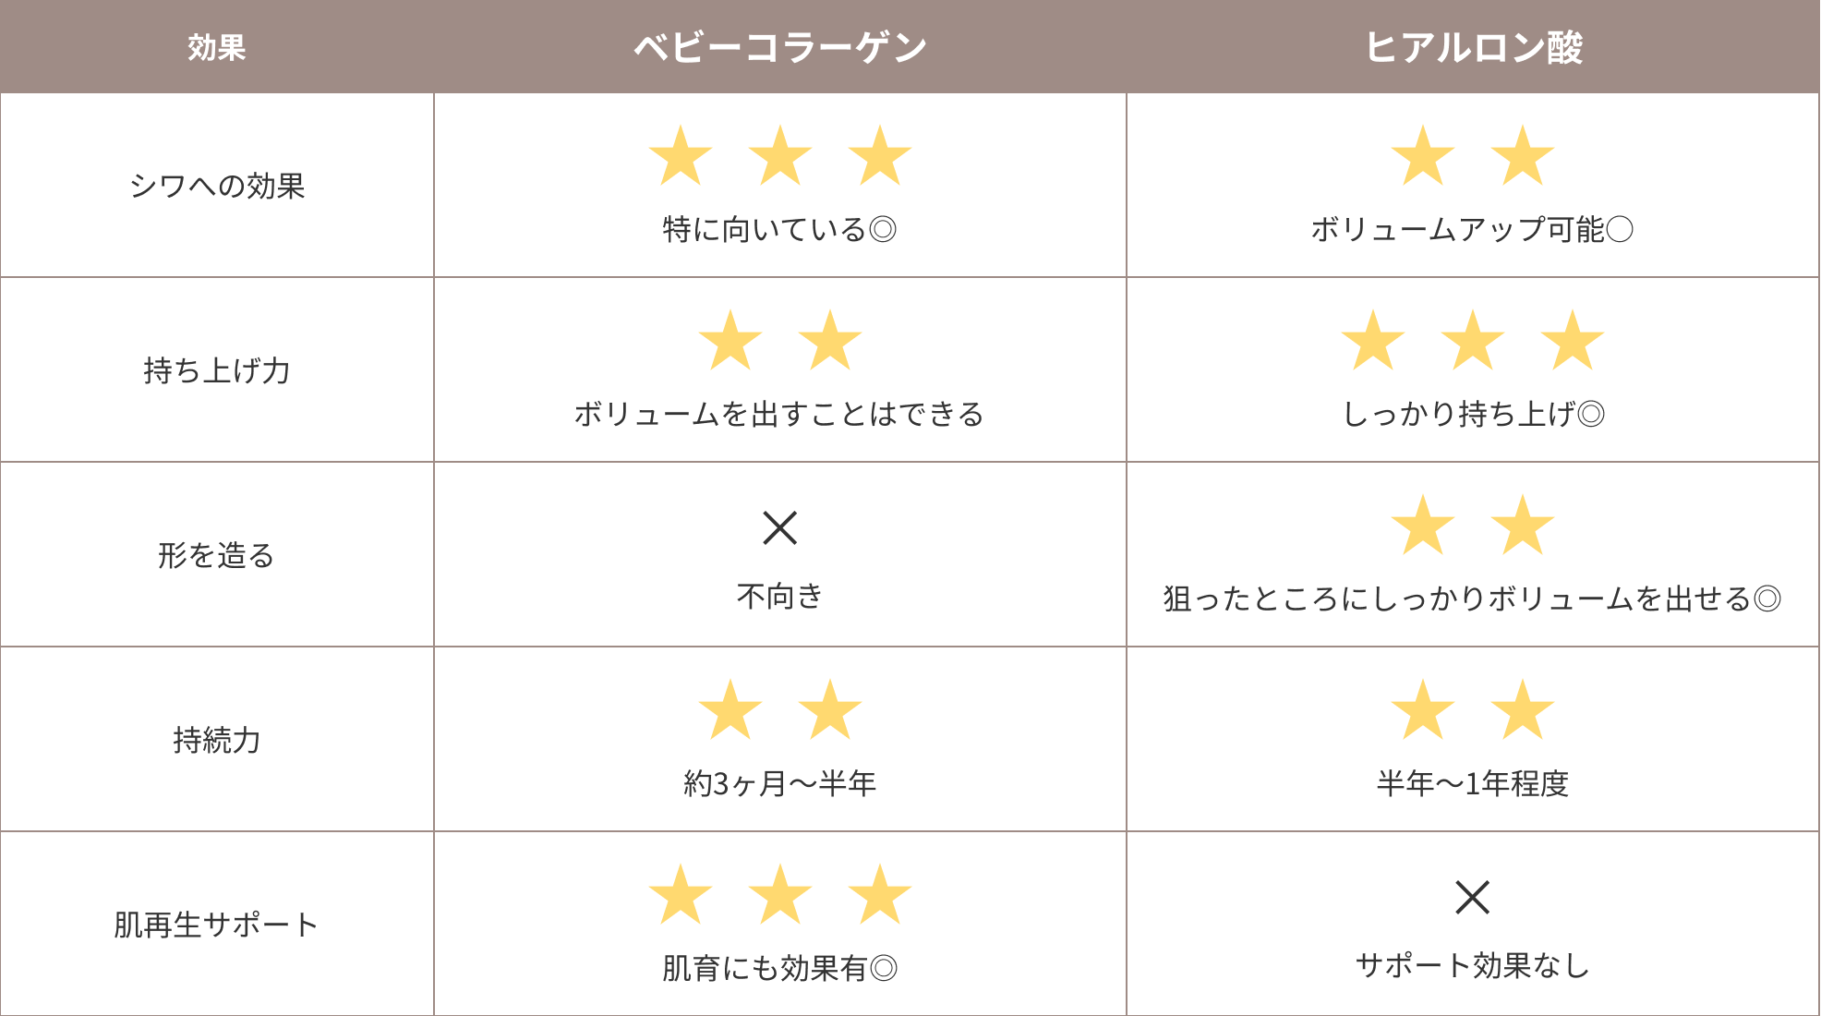Click the 持続力 row label

[x=217, y=740]
